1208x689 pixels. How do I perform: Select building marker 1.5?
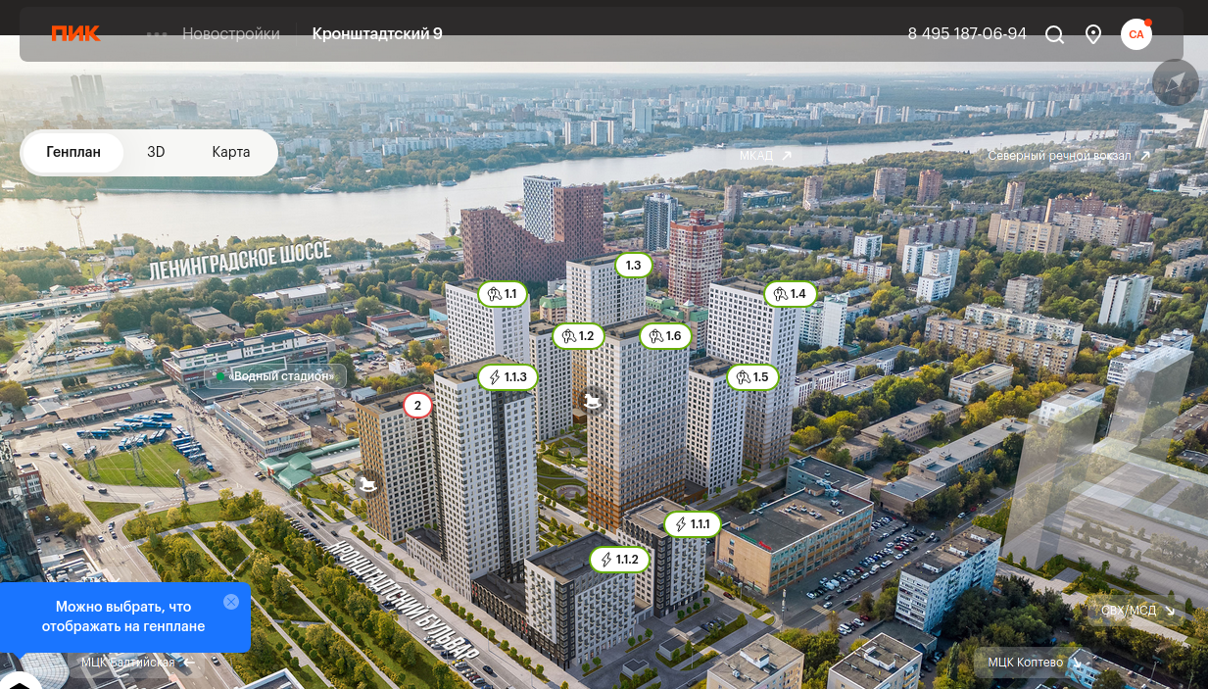[752, 377]
